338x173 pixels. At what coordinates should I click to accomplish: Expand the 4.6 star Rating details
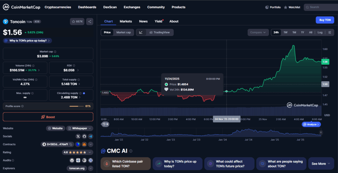click(x=90, y=152)
